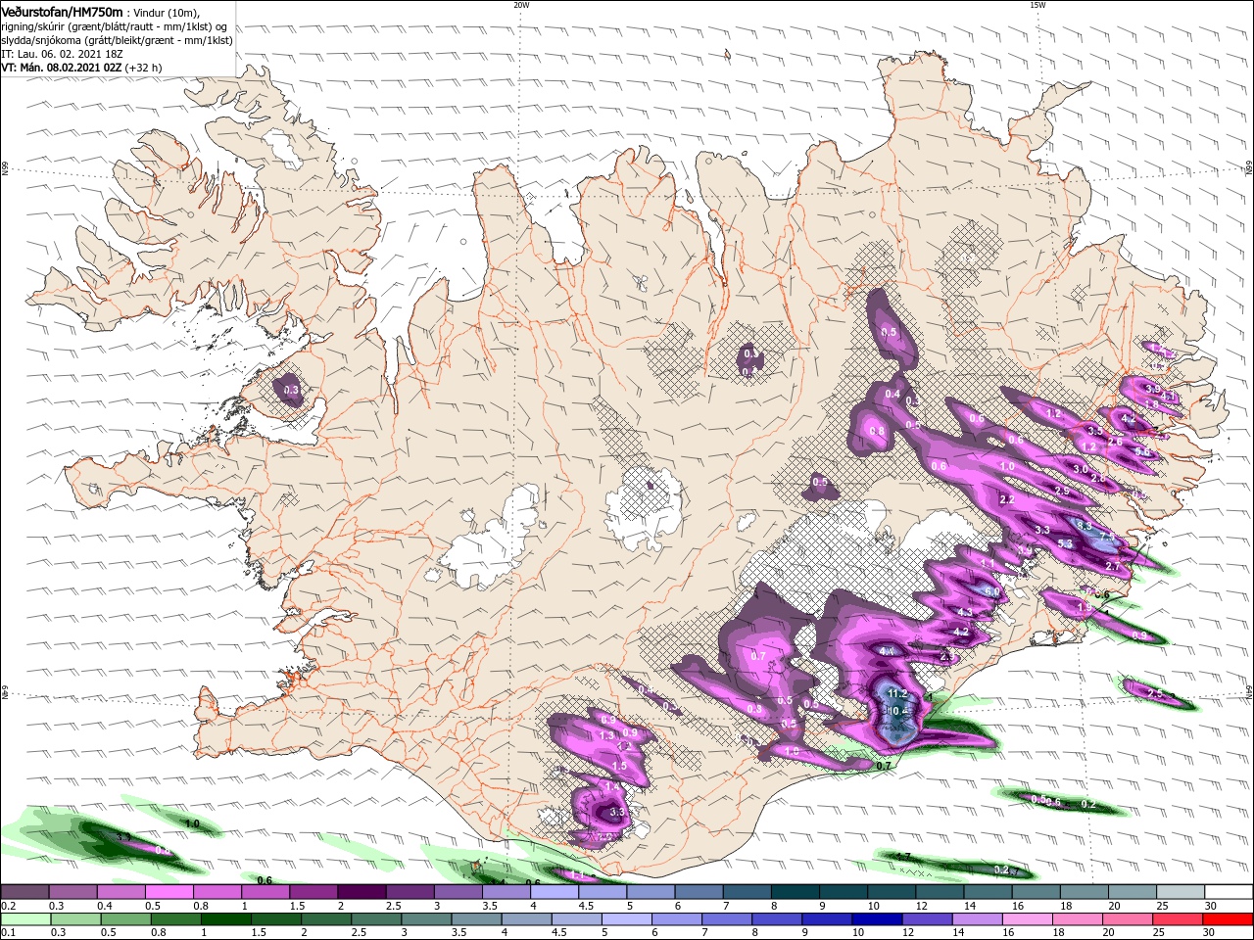
Task: Click the 1.4 precipitation value in the south
Action: click(x=613, y=787)
